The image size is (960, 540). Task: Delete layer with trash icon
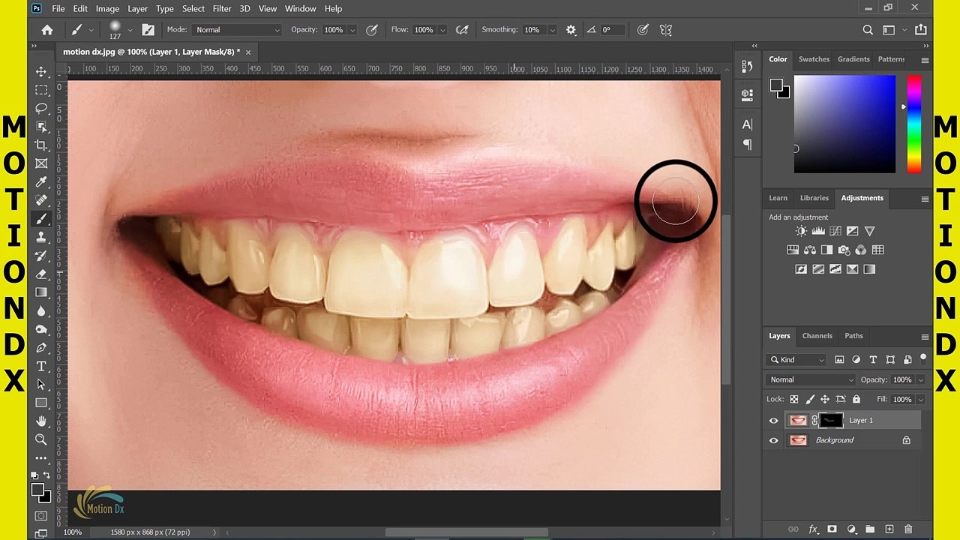(908, 529)
